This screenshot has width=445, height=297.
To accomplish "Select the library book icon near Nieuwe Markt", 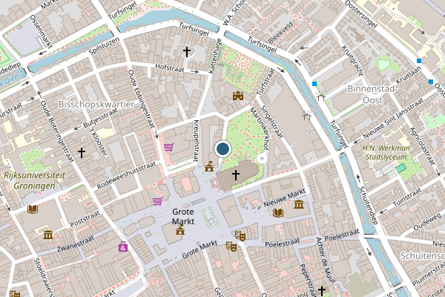I will (x=278, y=212).
